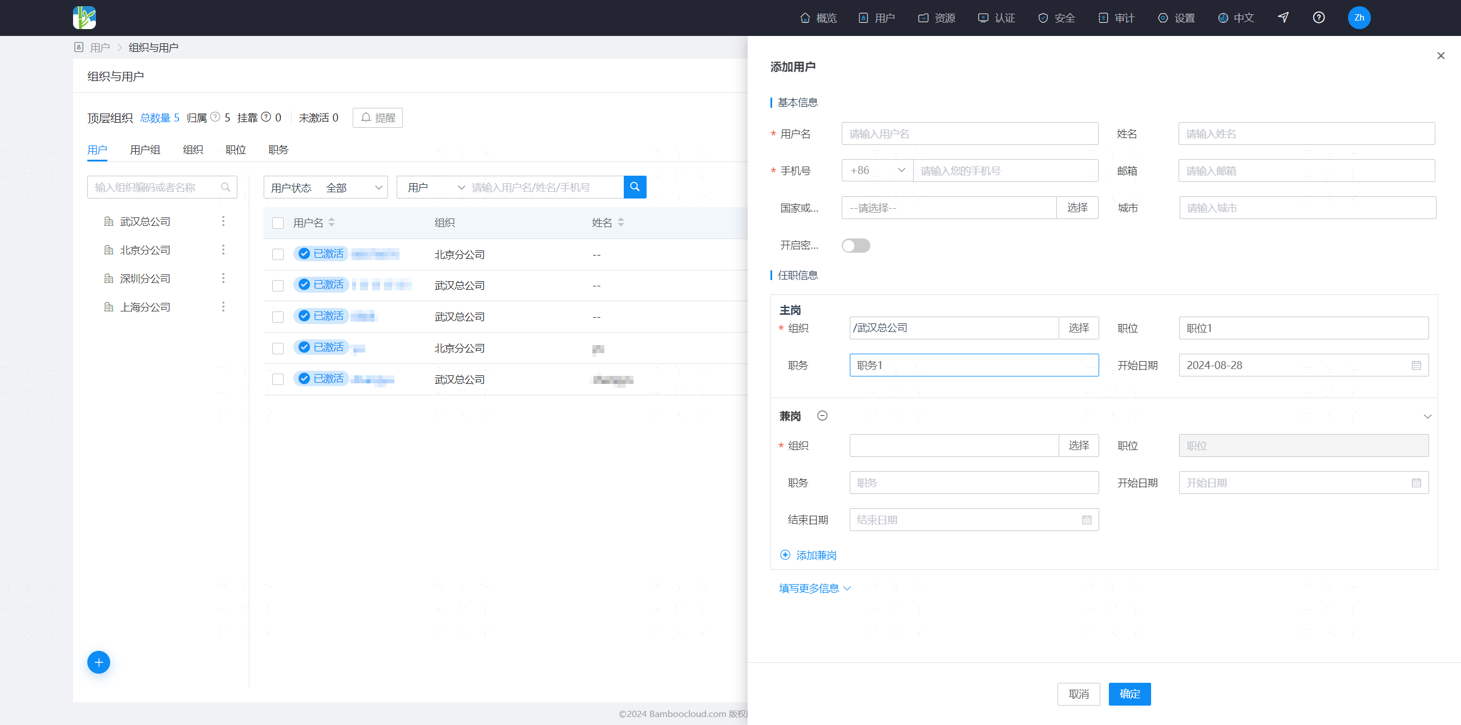Click the Zh user avatar
The width and height of the screenshot is (1461, 725).
coord(1359,18)
